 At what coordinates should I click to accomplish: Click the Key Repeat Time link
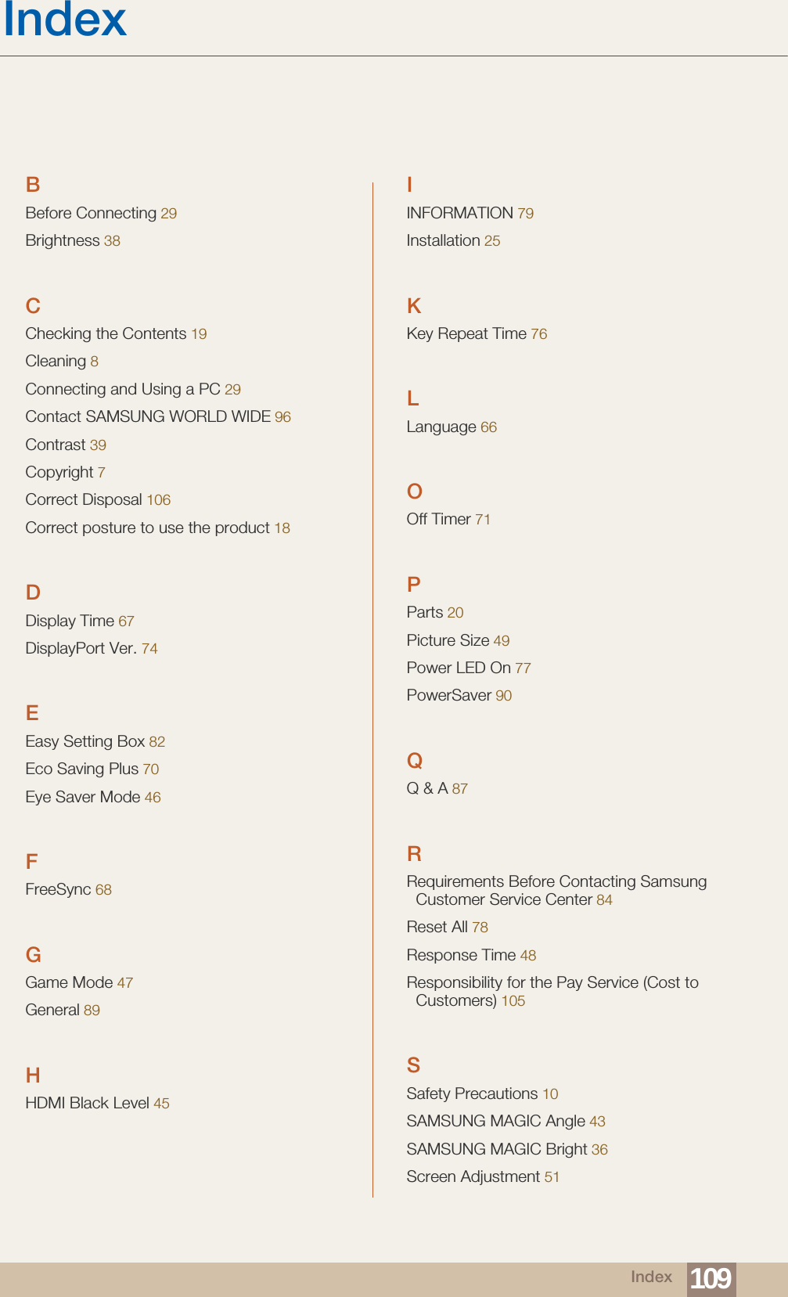(x=476, y=334)
